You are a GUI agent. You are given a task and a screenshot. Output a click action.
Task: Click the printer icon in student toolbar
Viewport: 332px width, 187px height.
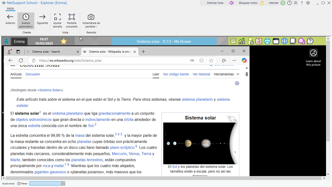[x=267, y=41]
